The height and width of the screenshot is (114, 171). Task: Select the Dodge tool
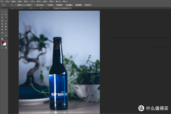[6, 29]
